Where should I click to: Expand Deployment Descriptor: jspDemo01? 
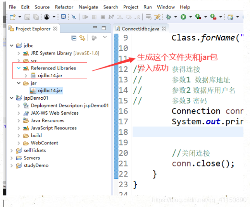(x=19, y=106)
